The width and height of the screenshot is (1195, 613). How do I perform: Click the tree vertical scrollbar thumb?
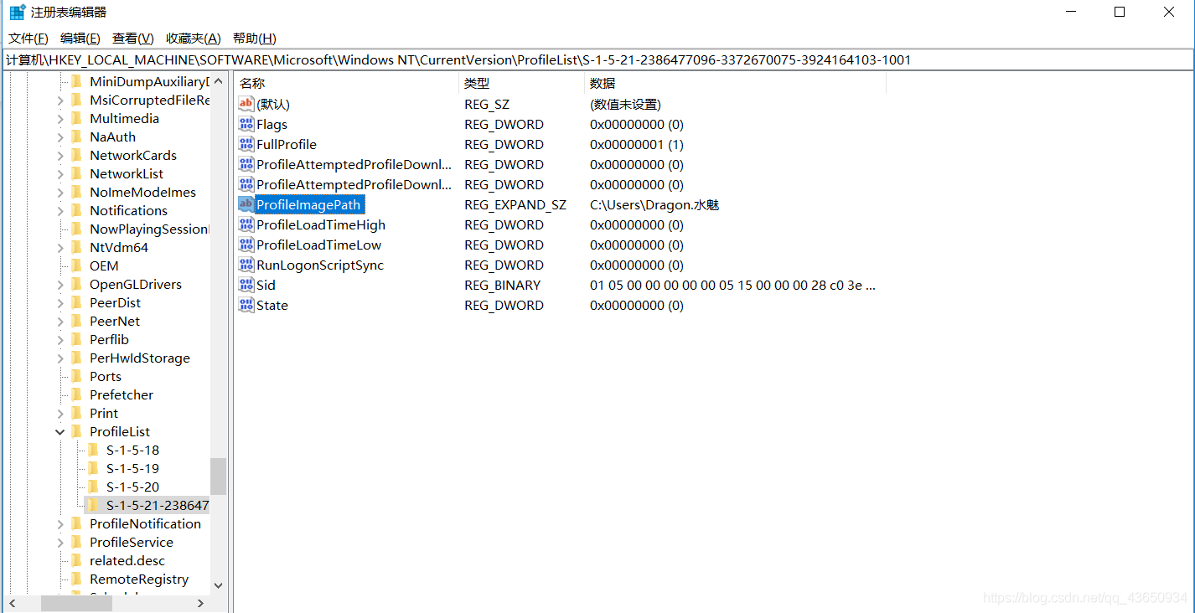(218, 476)
